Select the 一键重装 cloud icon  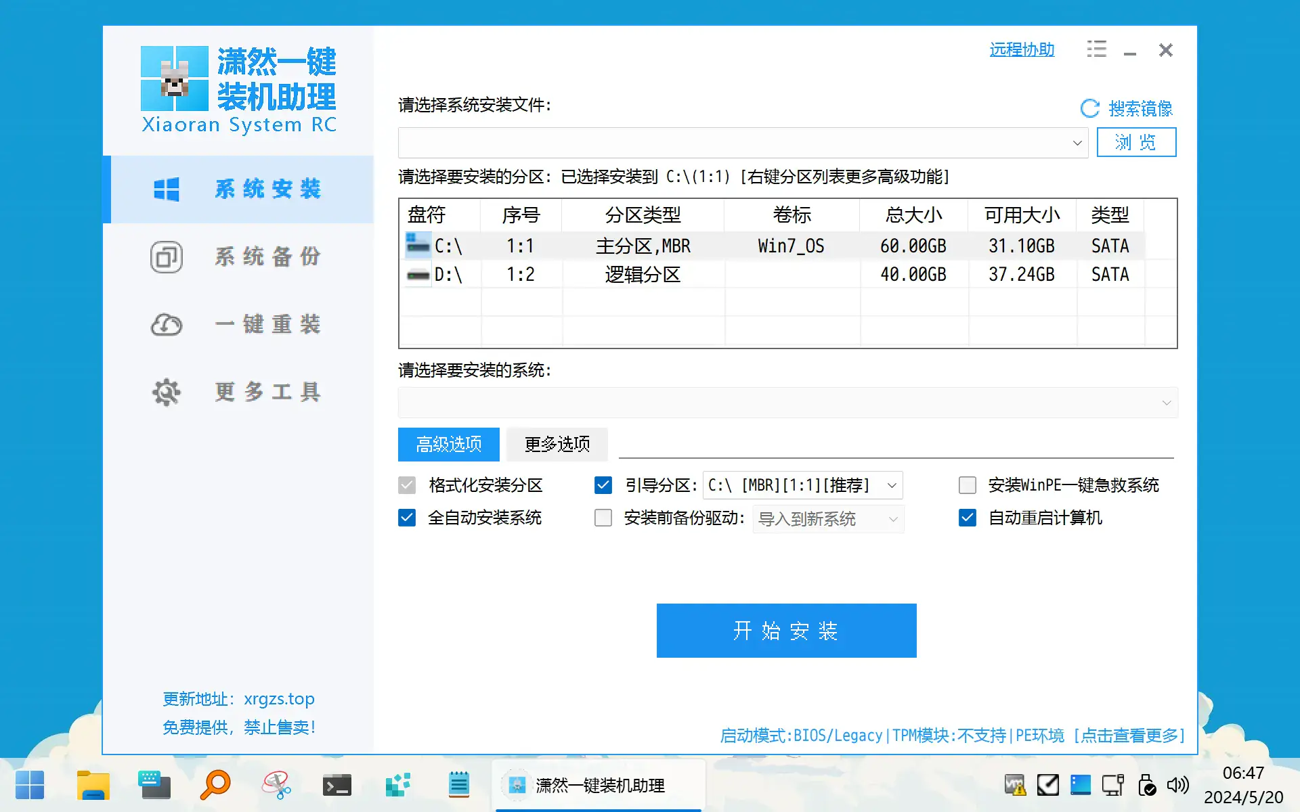tap(167, 325)
